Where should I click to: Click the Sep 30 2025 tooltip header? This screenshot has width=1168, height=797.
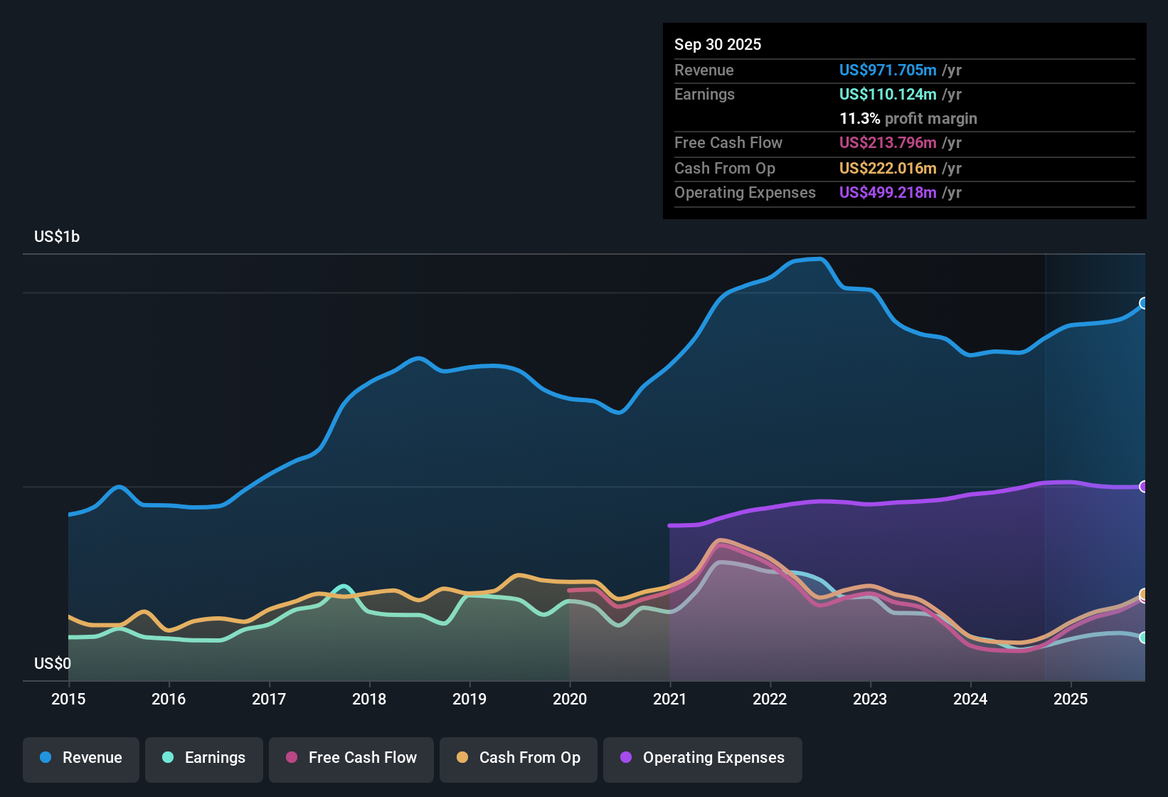click(718, 44)
